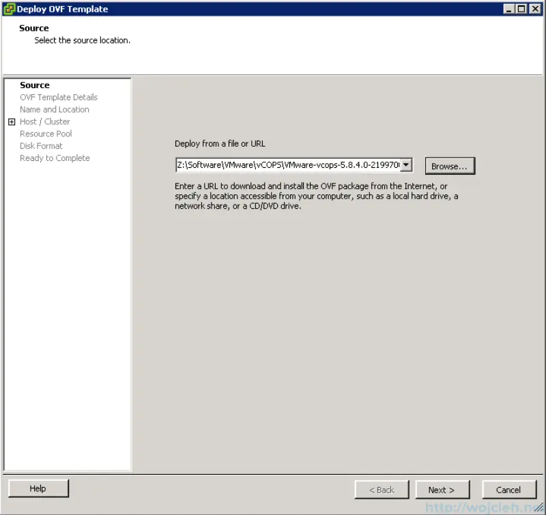Select the Source step in the wizard sidebar
546x515 pixels.
(x=34, y=85)
